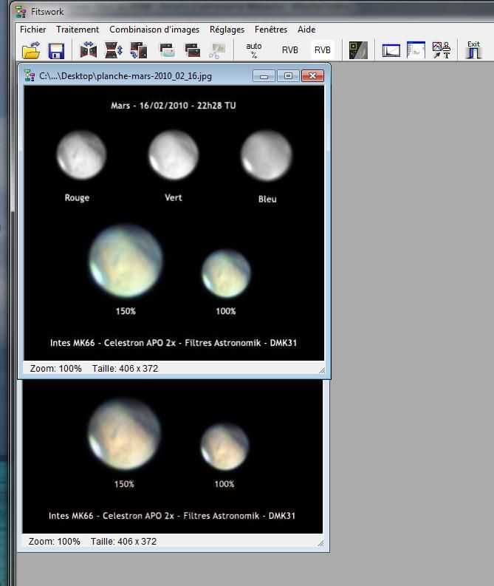
Task: Click the light blue image copy icon
Action: [x=167, y=50]
